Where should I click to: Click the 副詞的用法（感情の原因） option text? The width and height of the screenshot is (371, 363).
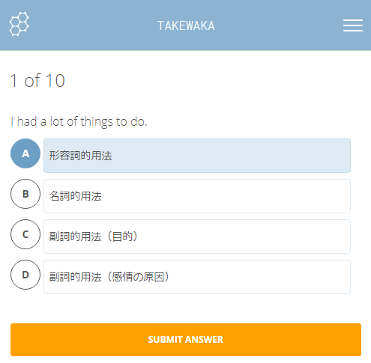[109, 277]
